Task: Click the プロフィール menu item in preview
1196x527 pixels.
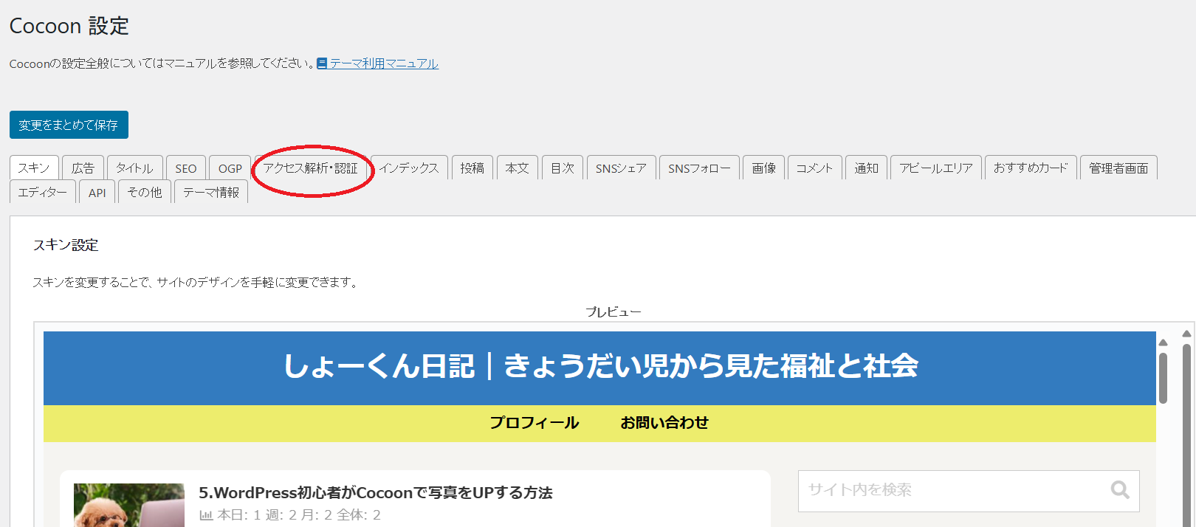Action: (534, 423)
